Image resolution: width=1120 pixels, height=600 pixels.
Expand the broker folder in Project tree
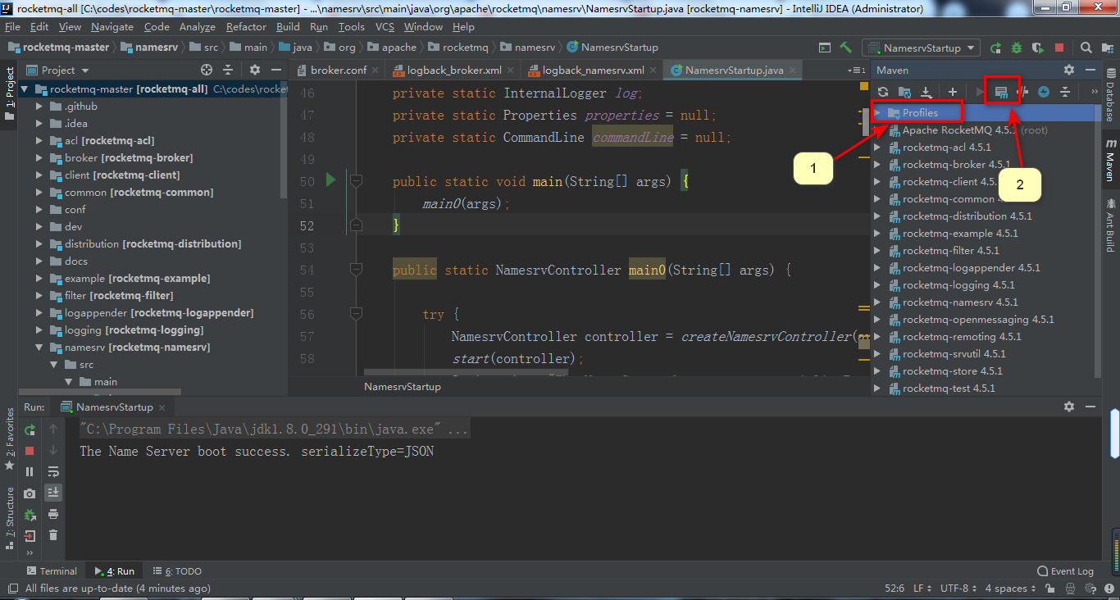tap(39, 157)
